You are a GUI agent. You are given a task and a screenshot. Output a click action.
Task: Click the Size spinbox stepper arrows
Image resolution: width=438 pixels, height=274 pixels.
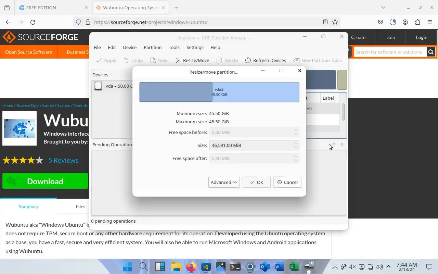click(x=296, y=145)
